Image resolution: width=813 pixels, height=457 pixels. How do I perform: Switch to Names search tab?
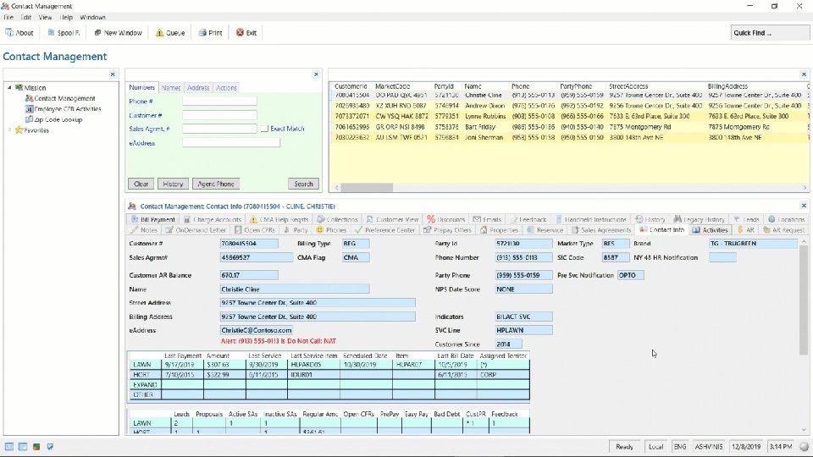pos(170,87)
